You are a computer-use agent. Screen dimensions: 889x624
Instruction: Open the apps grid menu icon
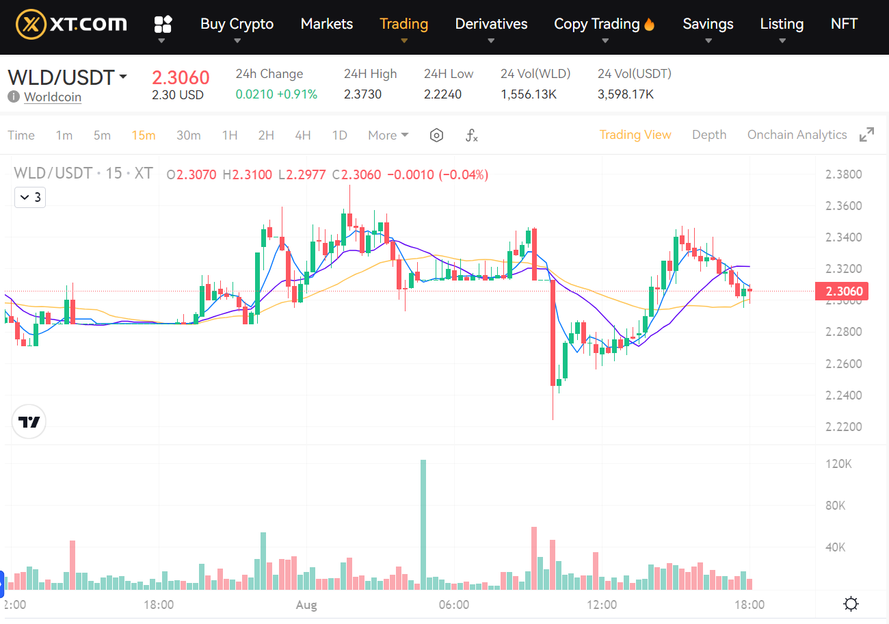tap(163, 25)
